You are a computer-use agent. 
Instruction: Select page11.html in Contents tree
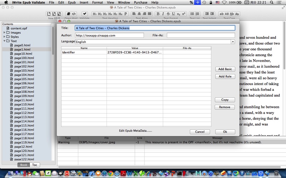(23, 100)
